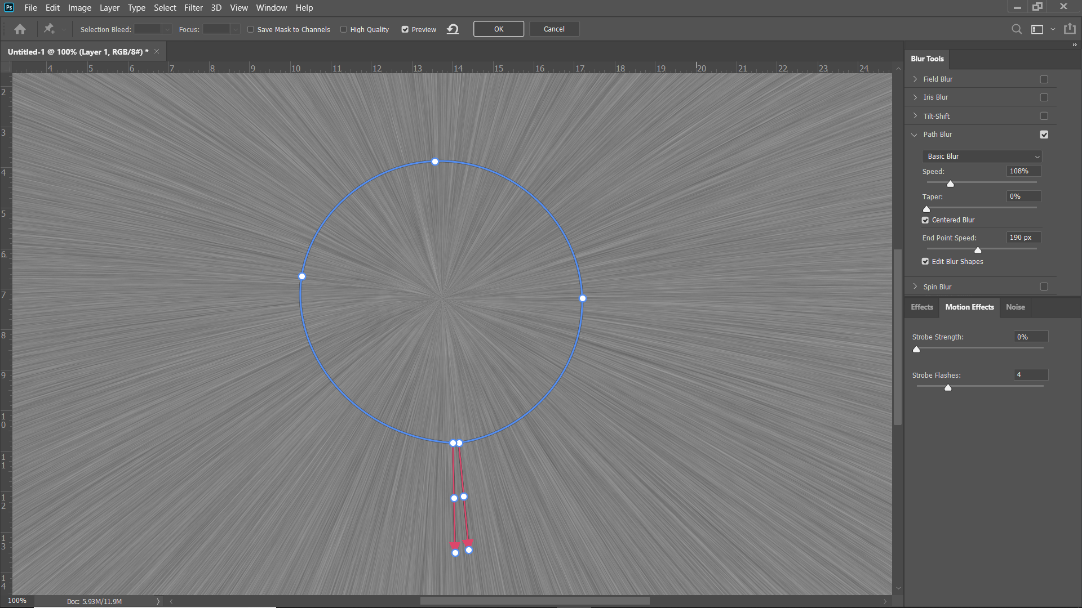This screenshot has width=1082, height=608.
Task: Expand the Field Blur section
Action: (x=915, y=79)
